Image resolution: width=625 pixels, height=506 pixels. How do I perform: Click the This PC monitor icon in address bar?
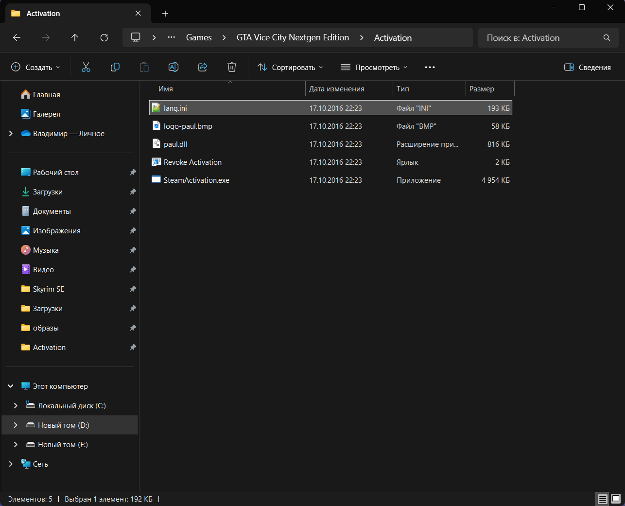[x=136, y=37]
